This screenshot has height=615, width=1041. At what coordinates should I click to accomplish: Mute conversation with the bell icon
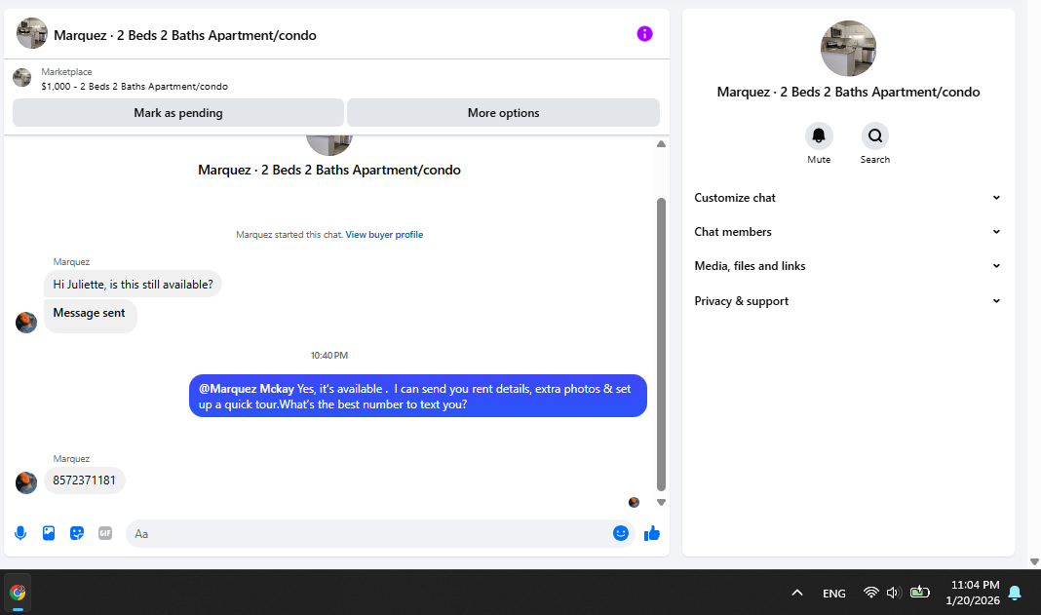point(819,136)
